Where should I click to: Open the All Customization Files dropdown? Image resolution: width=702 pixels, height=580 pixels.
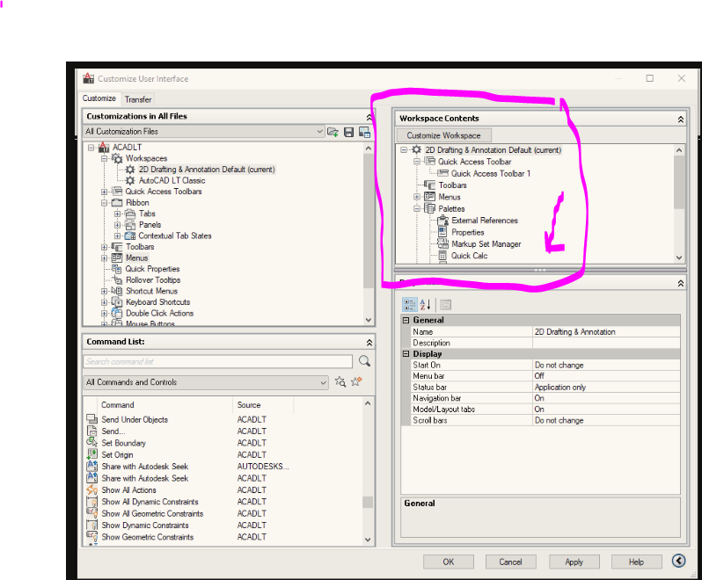pos(319,132)
